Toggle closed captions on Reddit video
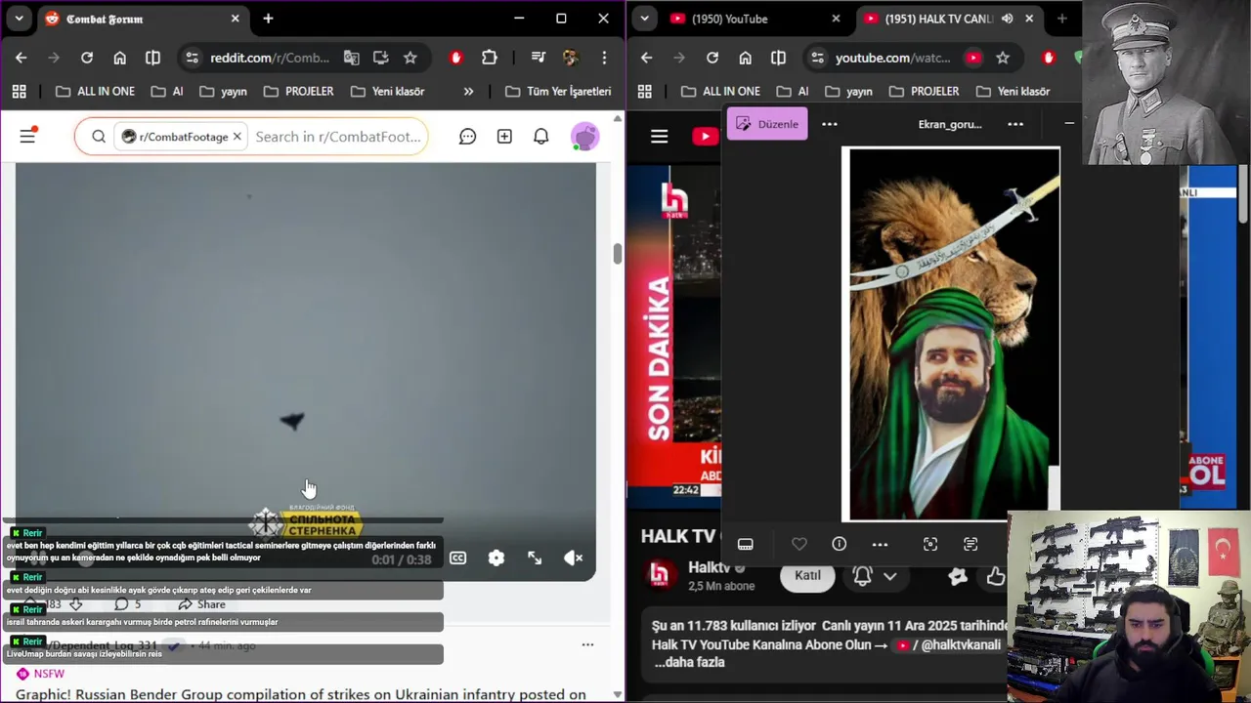The width and height of the screenshot is (1251, 703). coord(457,558)
